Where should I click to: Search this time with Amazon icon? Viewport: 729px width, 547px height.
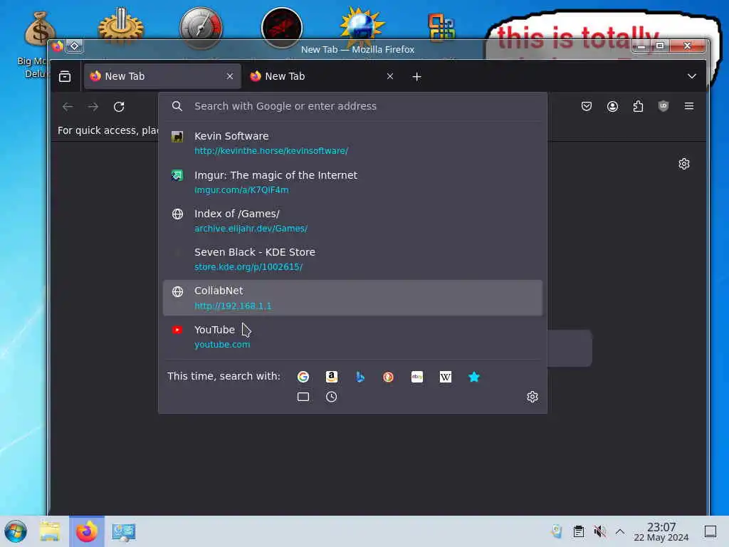332,377
